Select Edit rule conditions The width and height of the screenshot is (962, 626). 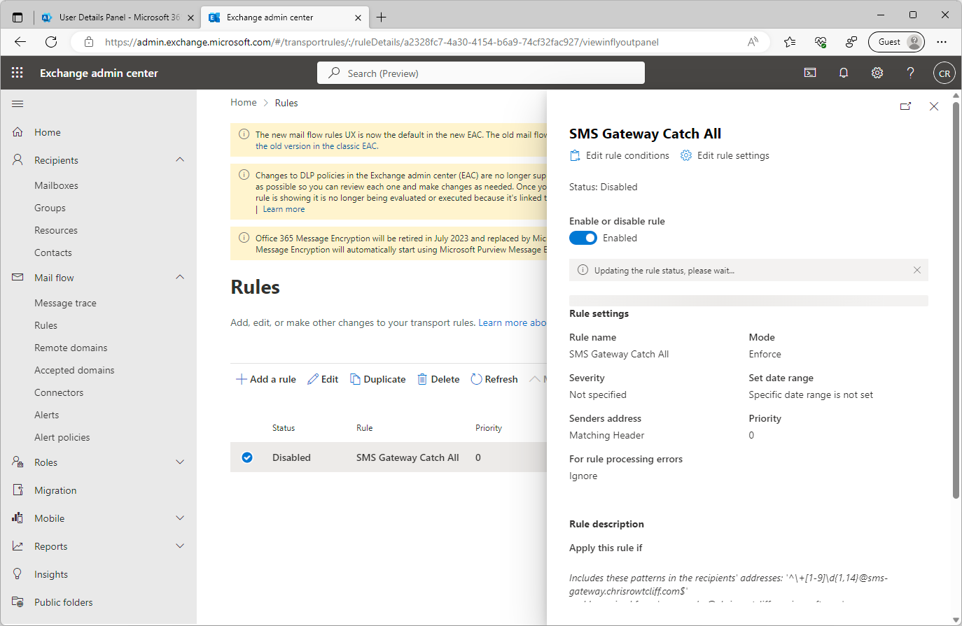619,155
